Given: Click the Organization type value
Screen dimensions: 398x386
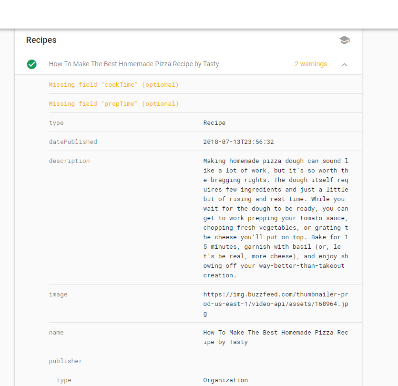Looking at the screenshot, I should coord(225,380).
